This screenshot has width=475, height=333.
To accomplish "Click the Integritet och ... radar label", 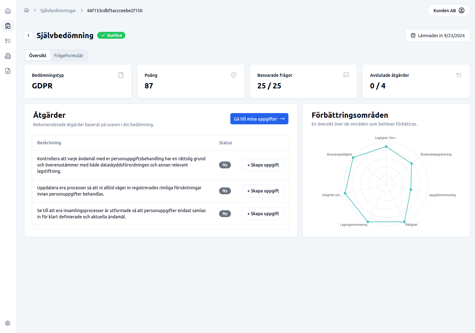I will [333, 195].
